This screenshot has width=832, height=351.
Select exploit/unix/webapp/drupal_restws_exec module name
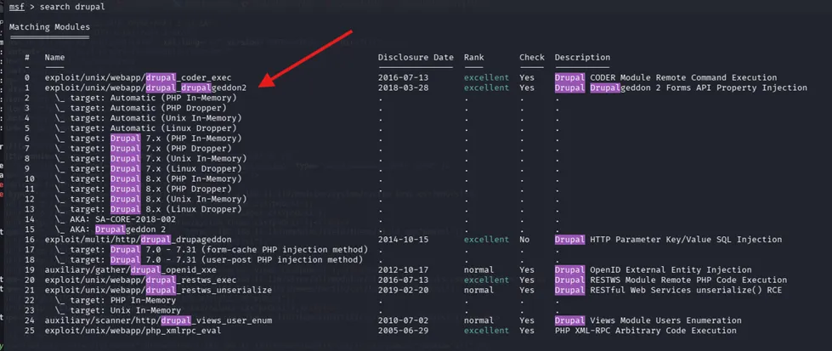click(x=140, y=280)
